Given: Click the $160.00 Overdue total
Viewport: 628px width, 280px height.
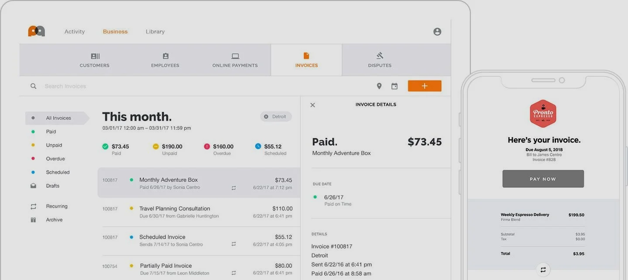Looking at the screenshot, I should click(x=223, y=146).
